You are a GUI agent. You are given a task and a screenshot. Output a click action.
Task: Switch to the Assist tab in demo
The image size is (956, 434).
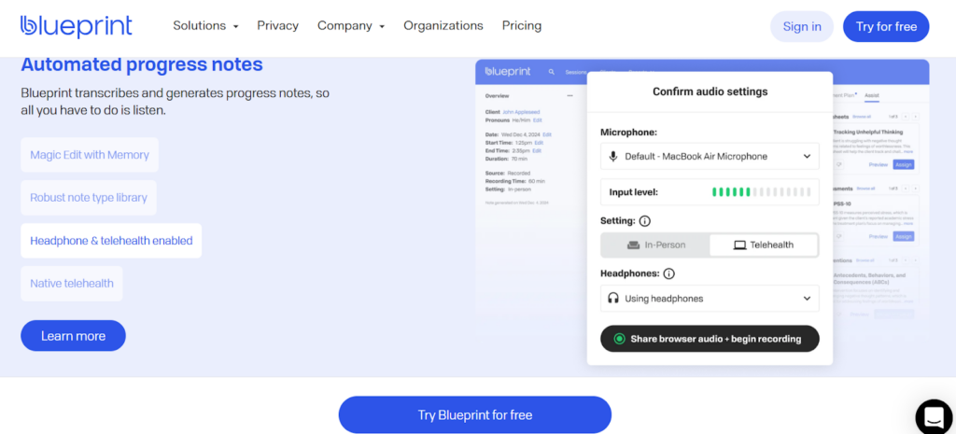coord(872,96)
